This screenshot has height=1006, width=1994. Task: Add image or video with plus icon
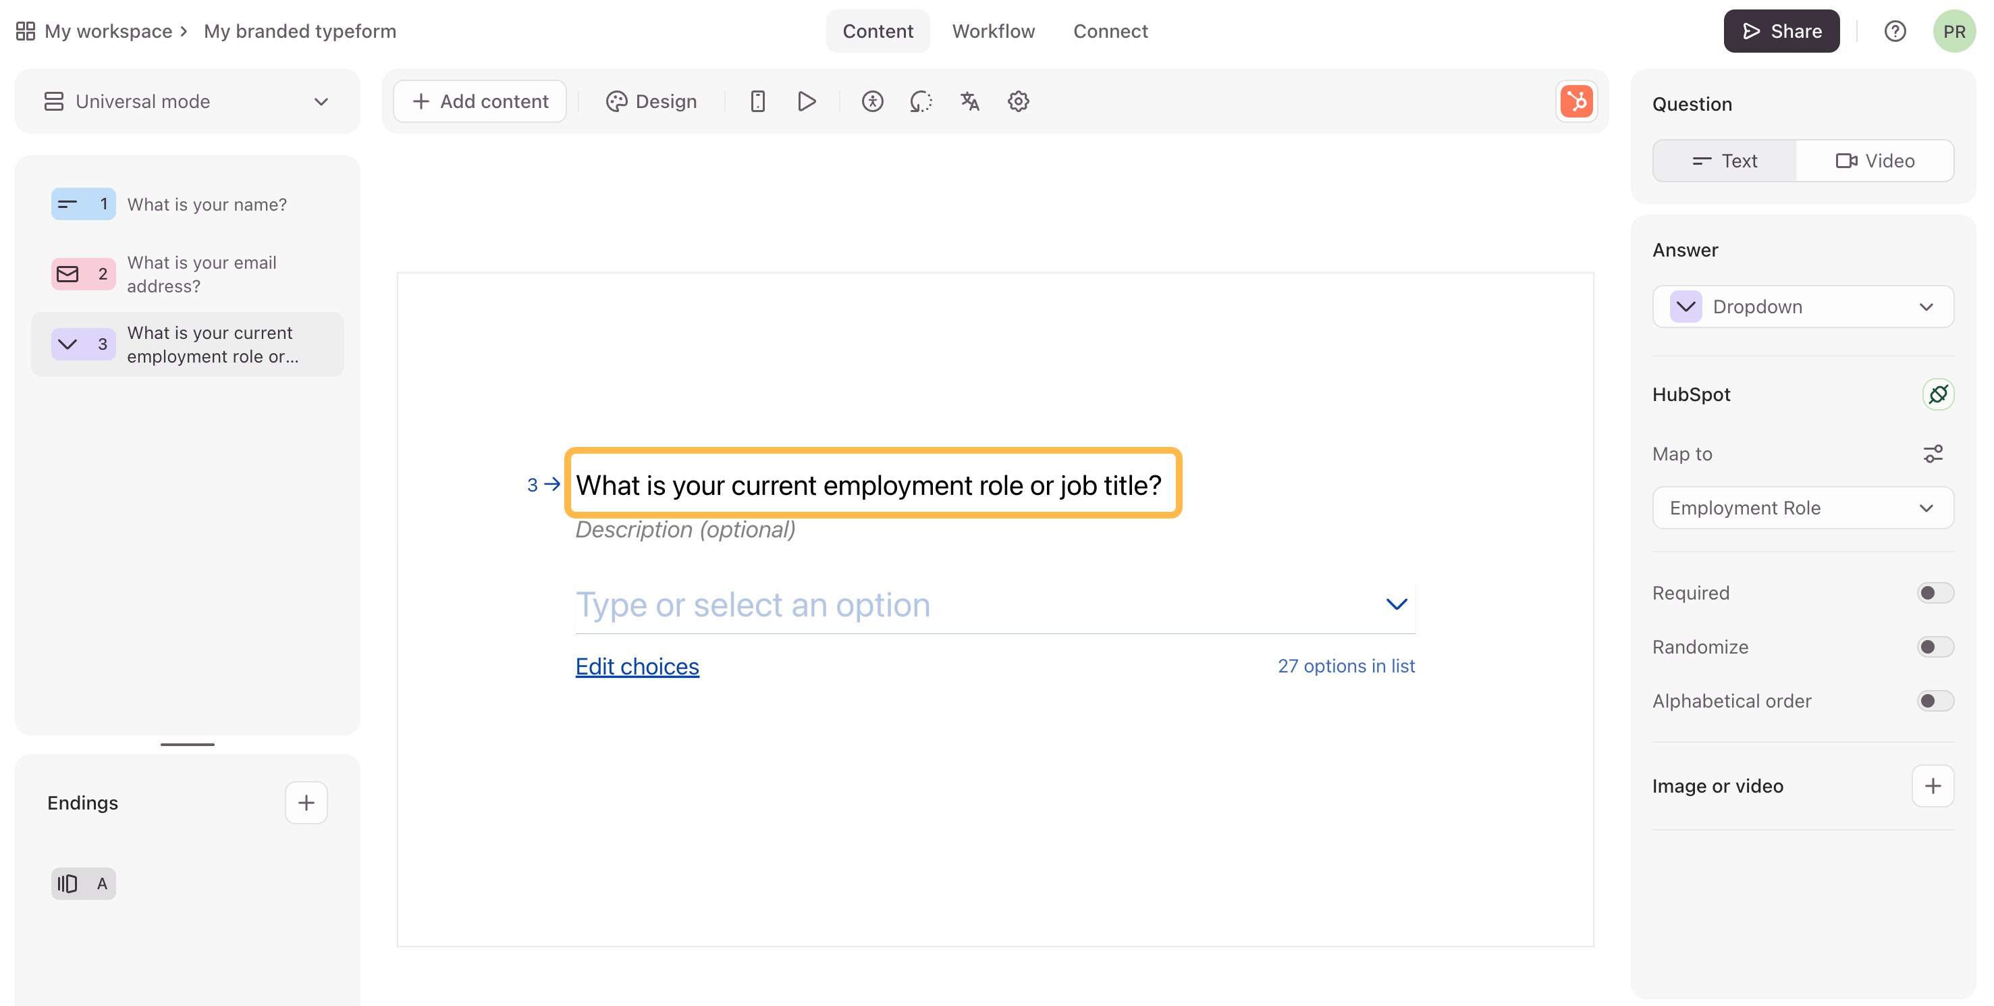(x=1933, y=786)
